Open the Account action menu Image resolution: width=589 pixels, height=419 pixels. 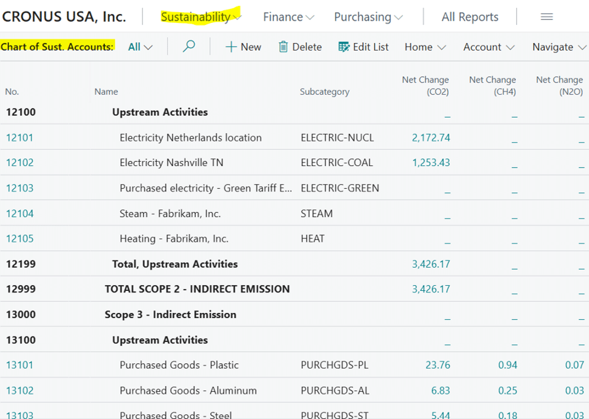coord(489,47)
